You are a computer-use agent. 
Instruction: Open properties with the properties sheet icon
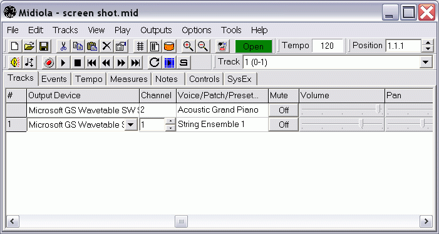121,46
